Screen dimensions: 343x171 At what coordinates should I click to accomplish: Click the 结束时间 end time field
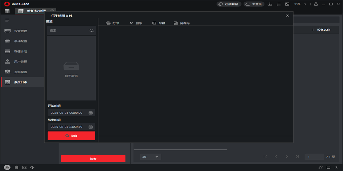71,127
